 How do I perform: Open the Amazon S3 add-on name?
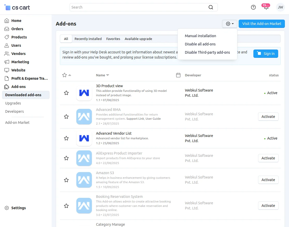(x=105, y=173)
